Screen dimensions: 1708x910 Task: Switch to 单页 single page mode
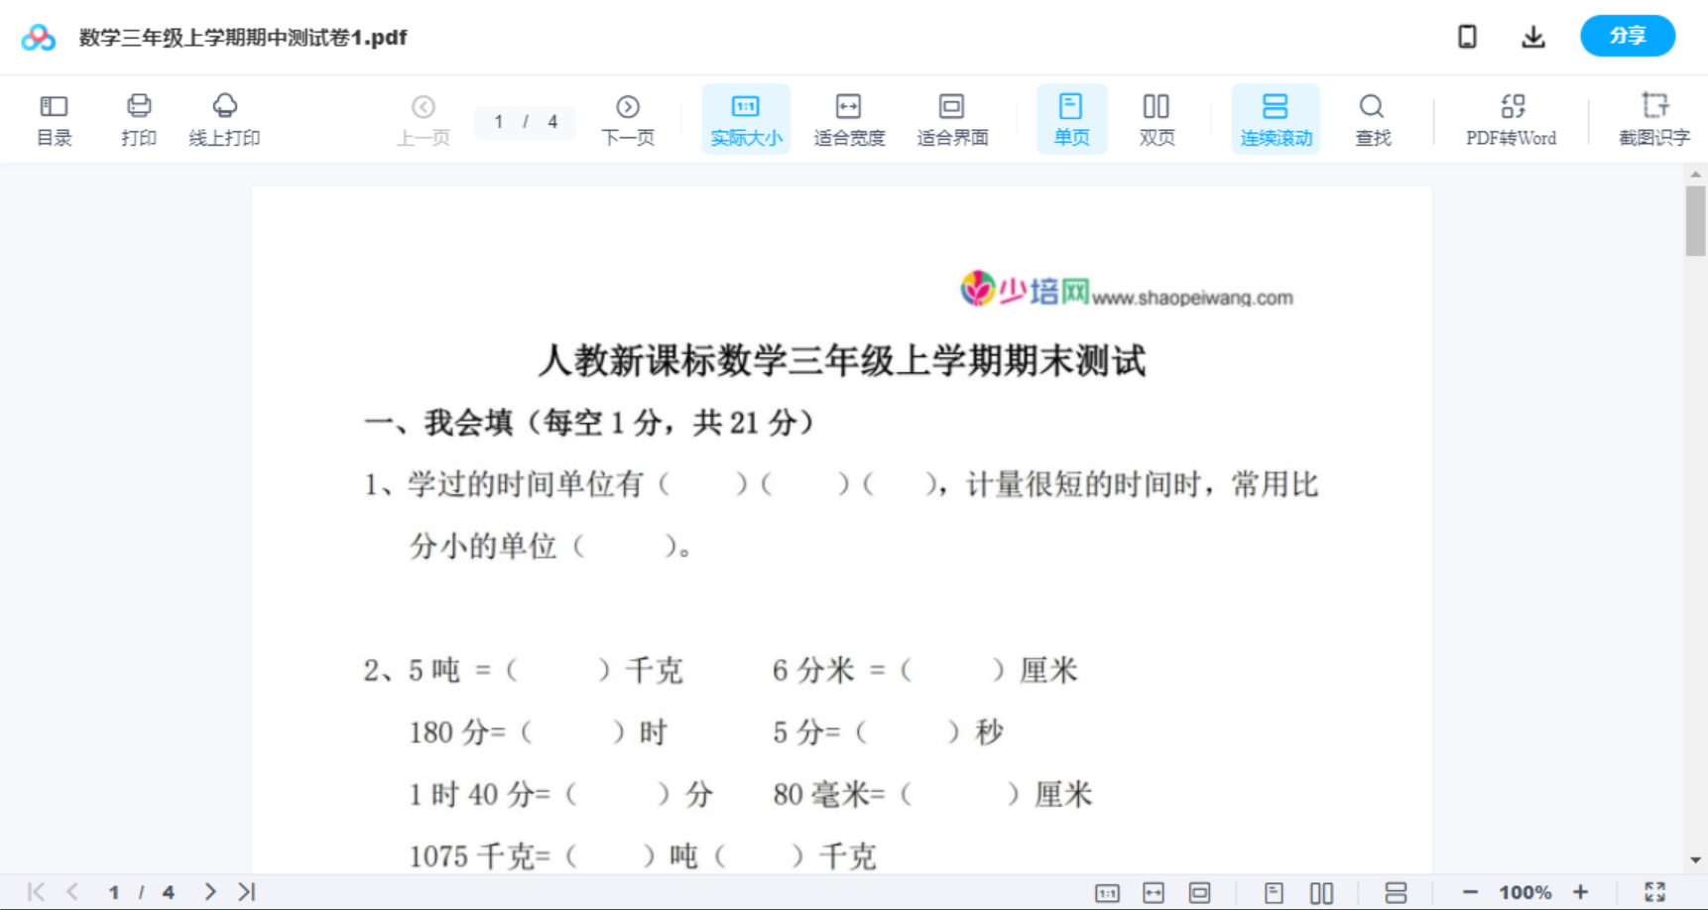point(1071,118)
